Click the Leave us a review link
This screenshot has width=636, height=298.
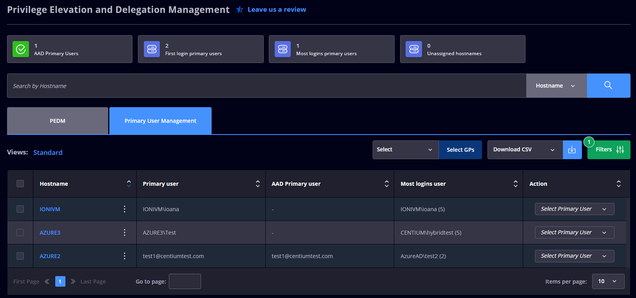click(277, 9)
